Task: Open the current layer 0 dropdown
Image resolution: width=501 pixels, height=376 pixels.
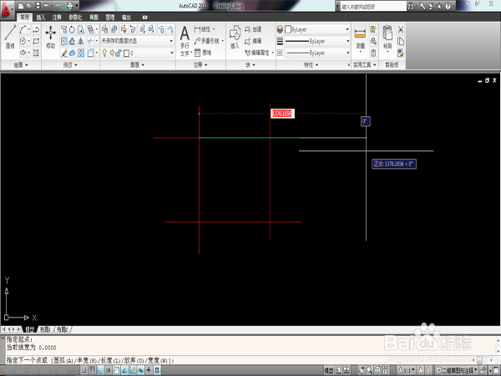Action: (x=138, y=53)
